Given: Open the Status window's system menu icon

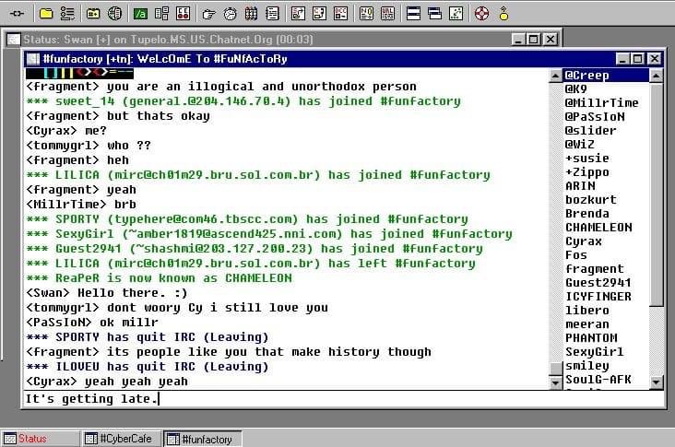Looking at the screenshot, I should tap(14, 40).
